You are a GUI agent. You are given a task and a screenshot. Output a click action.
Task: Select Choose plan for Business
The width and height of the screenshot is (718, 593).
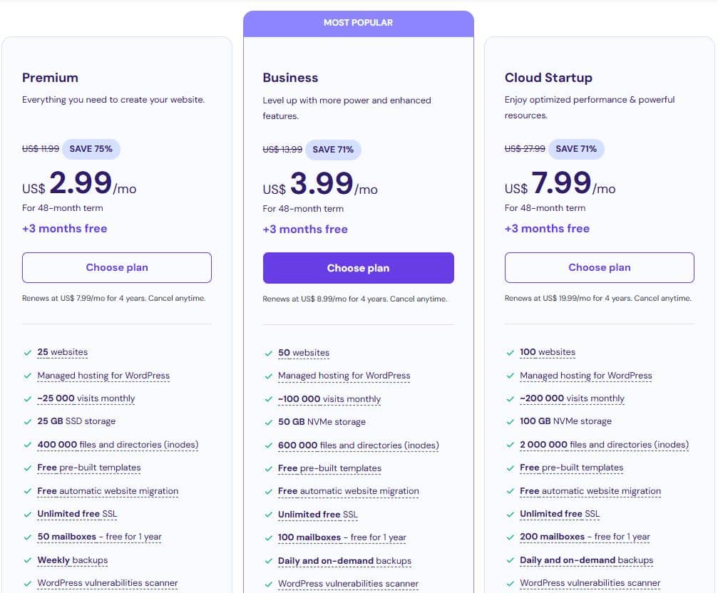point(358,268)
